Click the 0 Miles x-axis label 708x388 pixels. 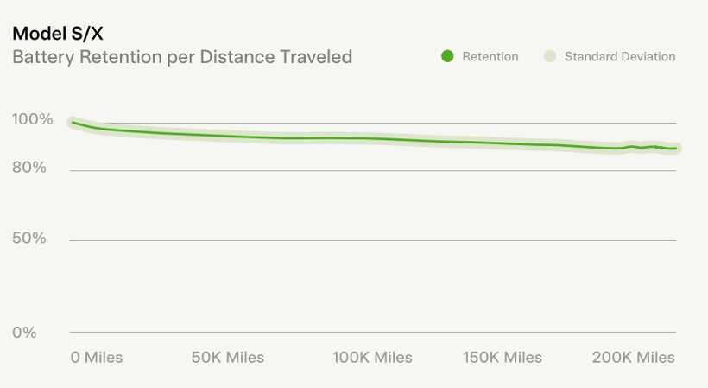(97, 358)
